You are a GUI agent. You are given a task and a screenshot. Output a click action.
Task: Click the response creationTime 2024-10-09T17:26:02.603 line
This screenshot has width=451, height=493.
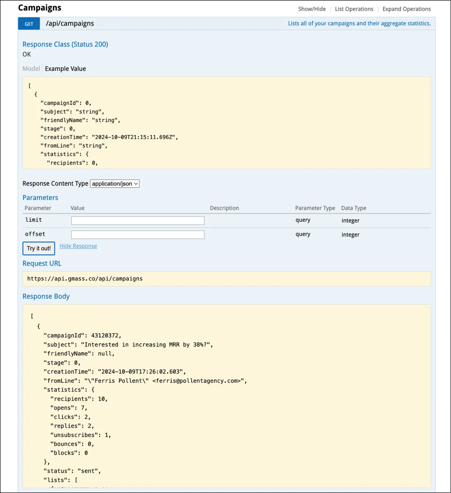click(115, 372)
